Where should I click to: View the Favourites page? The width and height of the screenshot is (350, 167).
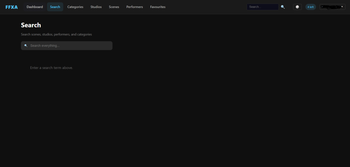pos(158,7)
